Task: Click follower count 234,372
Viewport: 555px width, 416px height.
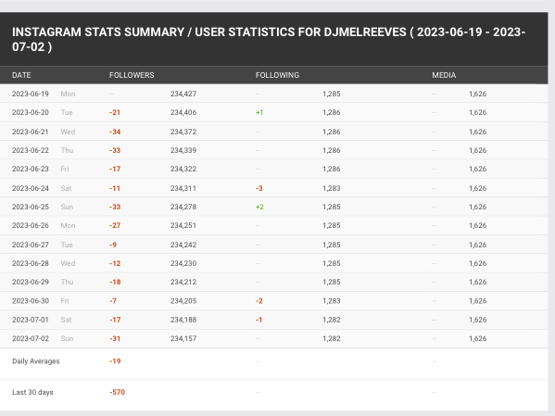Action: 183,132
